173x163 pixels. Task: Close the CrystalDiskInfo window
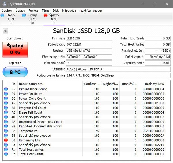click(x=167, y=4)
